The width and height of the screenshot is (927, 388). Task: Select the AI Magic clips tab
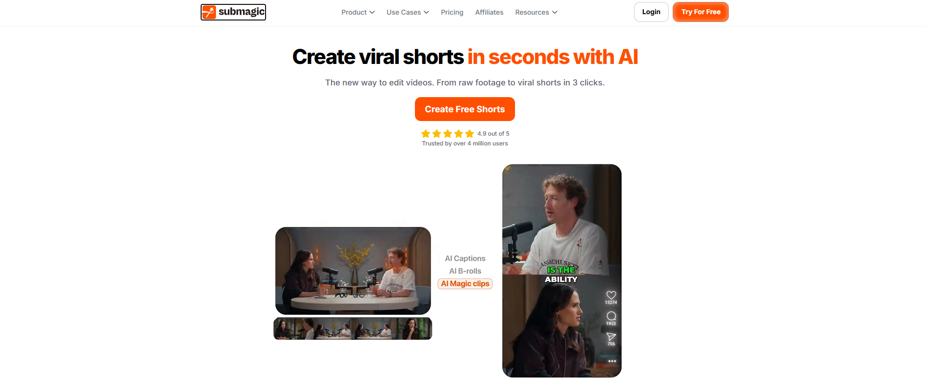point(465,284)
